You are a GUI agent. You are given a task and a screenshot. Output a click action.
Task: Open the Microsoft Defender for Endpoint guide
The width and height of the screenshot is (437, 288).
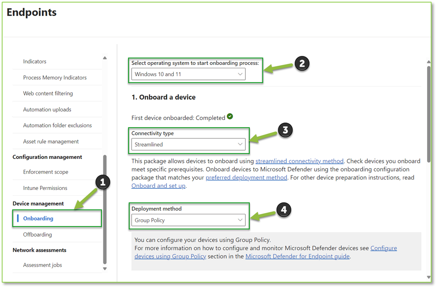[x=298, y=256]
